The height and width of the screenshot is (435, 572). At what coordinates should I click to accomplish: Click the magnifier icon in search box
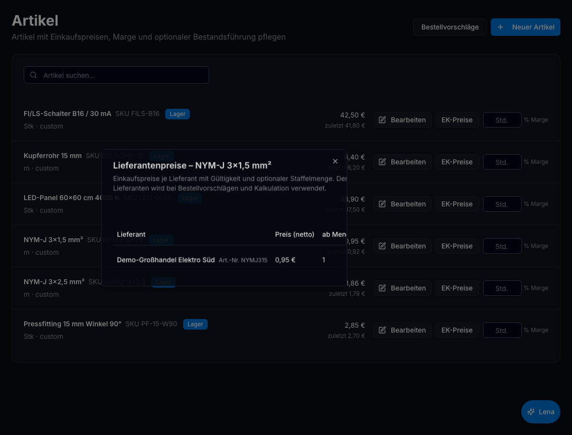tap(33, 75)
